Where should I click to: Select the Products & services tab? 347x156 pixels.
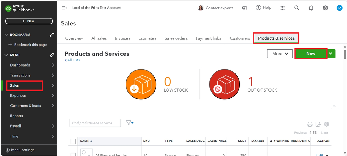[276, 38]
